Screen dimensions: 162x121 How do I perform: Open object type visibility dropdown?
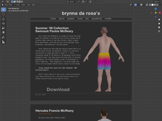[131, 5]
